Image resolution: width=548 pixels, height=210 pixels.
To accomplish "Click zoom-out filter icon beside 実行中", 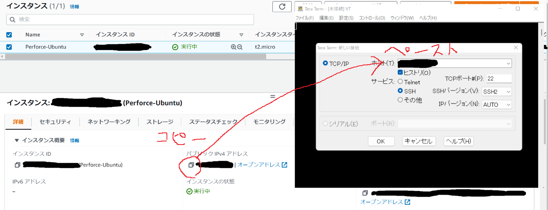I will [x=240, y=47].
